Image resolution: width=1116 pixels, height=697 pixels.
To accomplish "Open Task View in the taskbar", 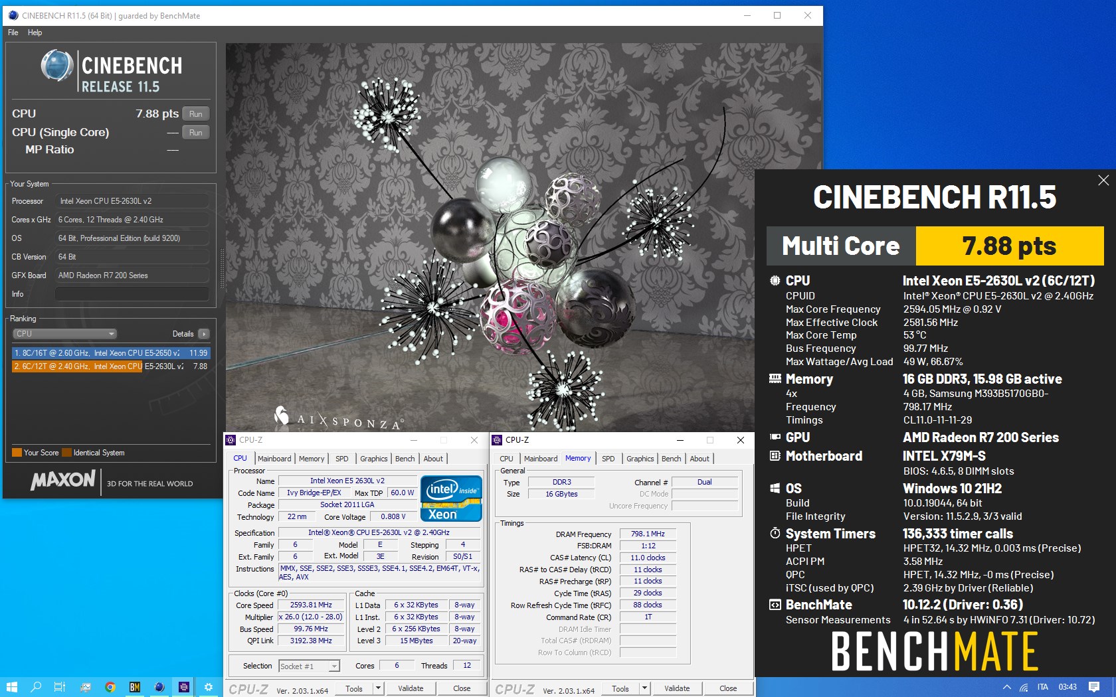I will (60, 687).
